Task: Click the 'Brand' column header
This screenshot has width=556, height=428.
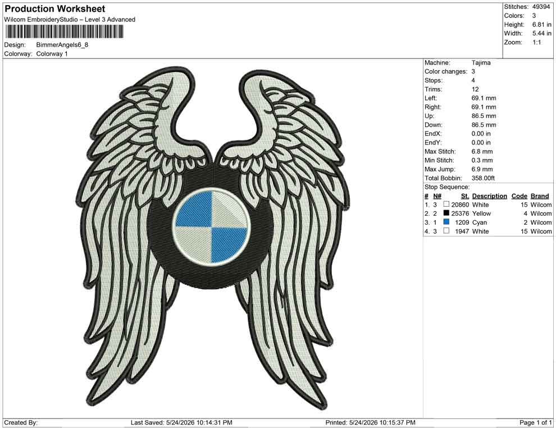Action: click(x=540, y=195)
